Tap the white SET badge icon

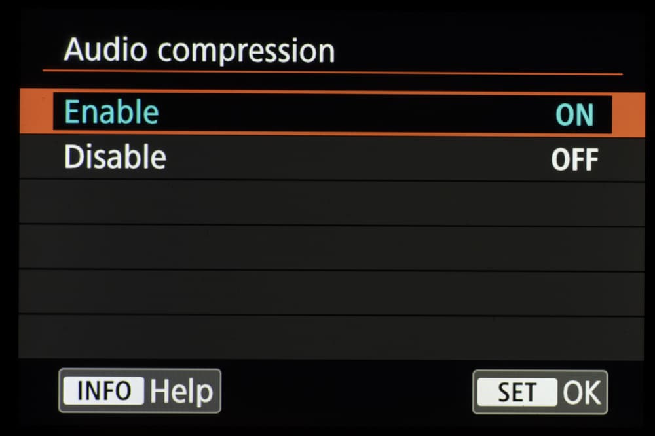click(517, 393)
